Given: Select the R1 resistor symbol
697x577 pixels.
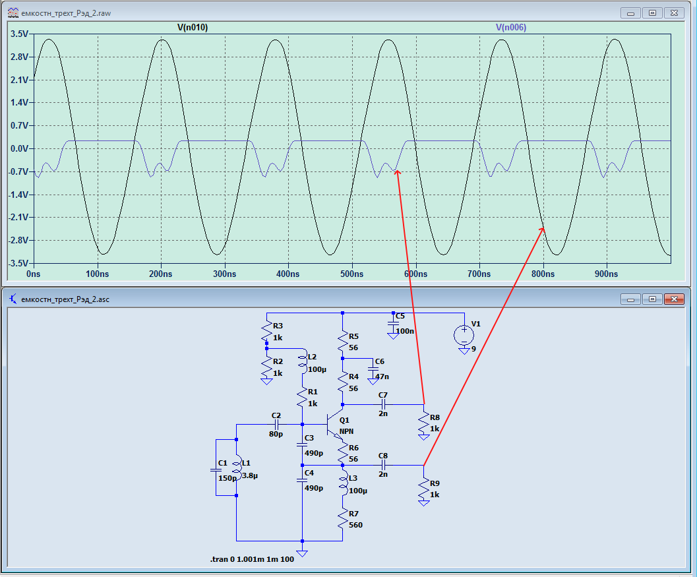Looking at the screenshot, I should pyautogui.click(x=302, y=398).
